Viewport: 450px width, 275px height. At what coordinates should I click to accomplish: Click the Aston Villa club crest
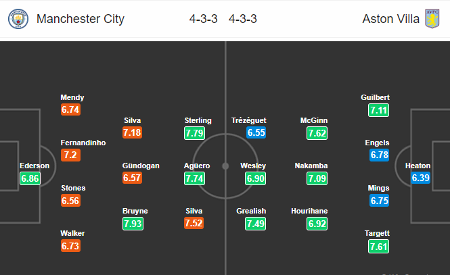432,19
